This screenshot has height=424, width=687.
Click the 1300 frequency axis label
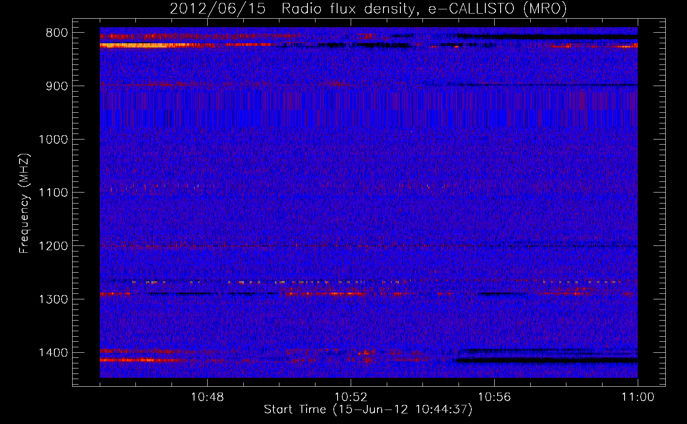[53, 299]
